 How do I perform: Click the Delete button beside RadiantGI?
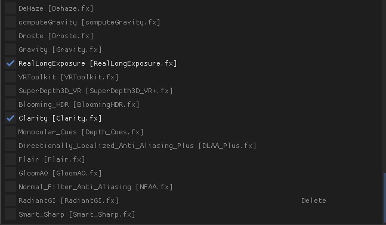point(314,201)
